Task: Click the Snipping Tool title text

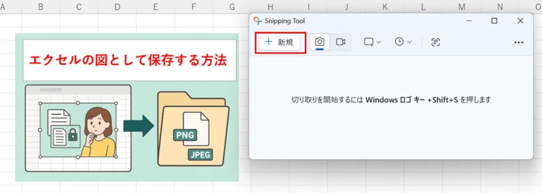Action: click(285, 21)
